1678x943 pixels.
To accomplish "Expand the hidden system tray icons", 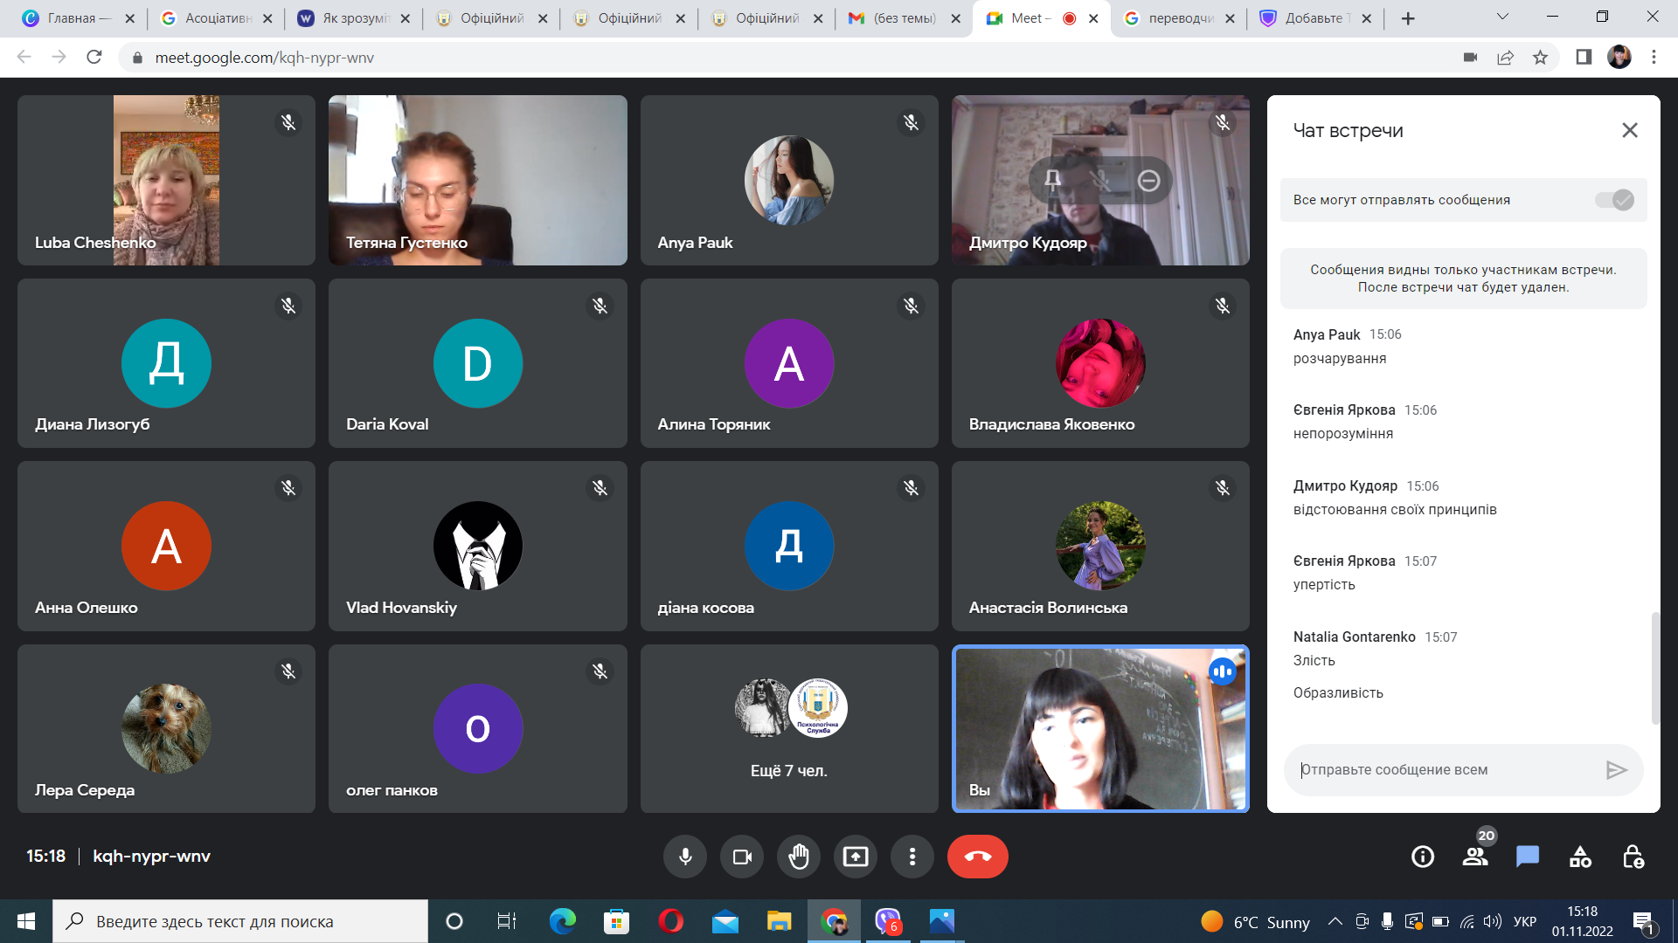I will 1335,921.
